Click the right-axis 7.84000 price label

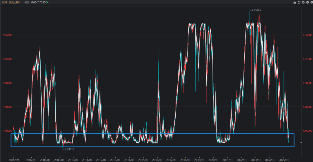307,35
